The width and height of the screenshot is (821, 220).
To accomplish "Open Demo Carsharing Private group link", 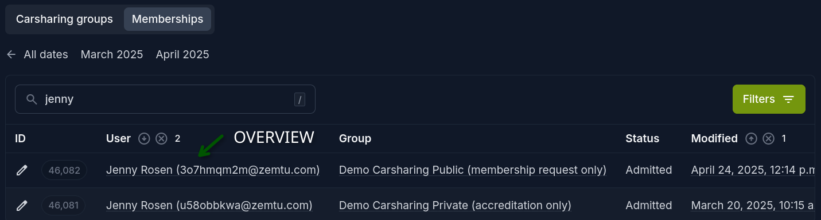I will point(455,205).
